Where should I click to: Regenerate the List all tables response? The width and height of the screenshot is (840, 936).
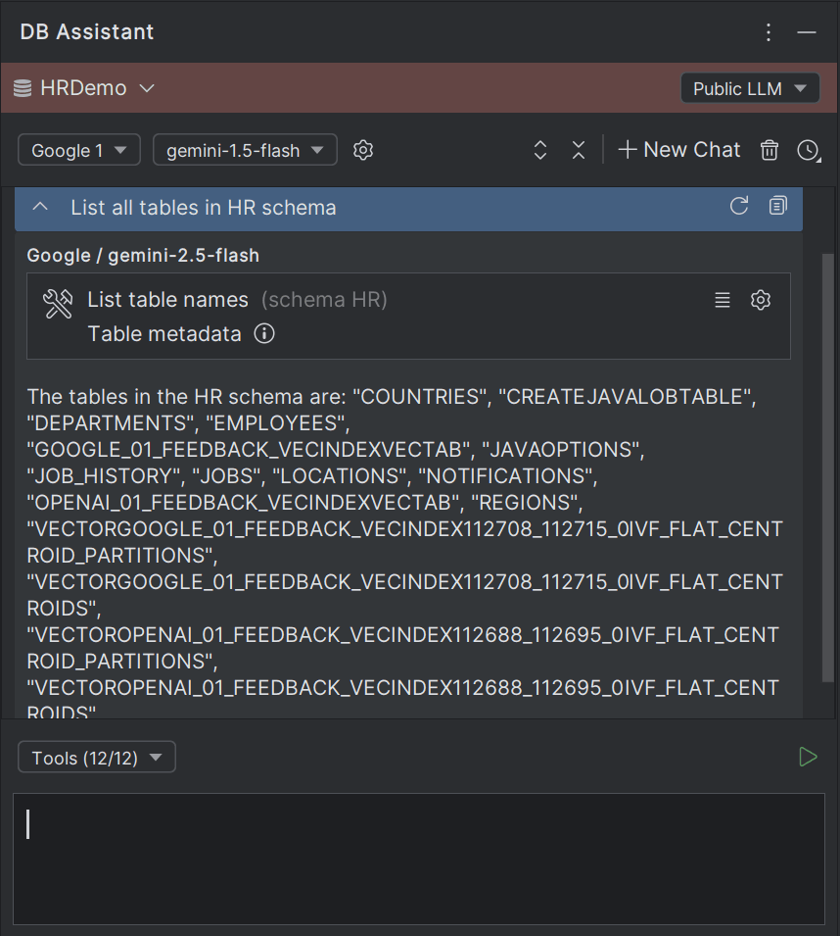coord(739,206)
